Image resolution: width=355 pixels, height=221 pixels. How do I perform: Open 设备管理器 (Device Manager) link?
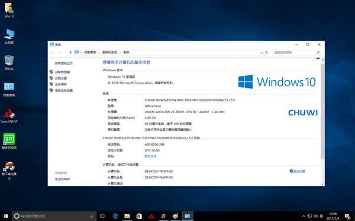(63, 72)
